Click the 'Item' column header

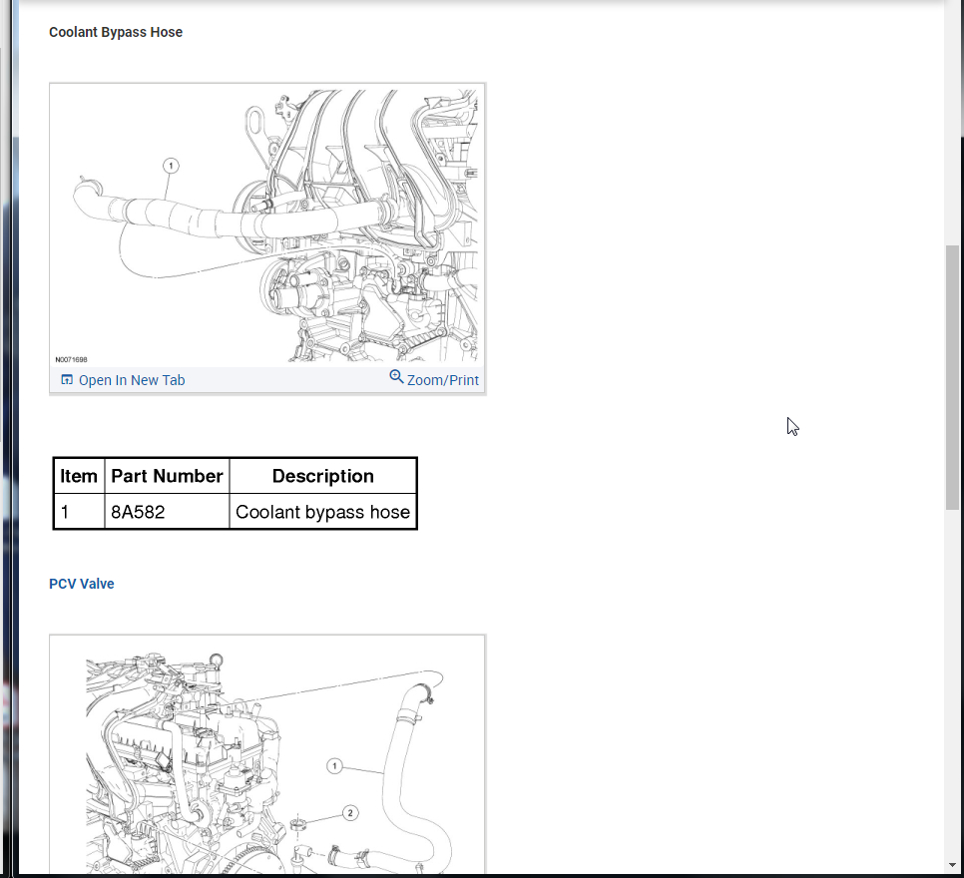click(x=79, y=476)
